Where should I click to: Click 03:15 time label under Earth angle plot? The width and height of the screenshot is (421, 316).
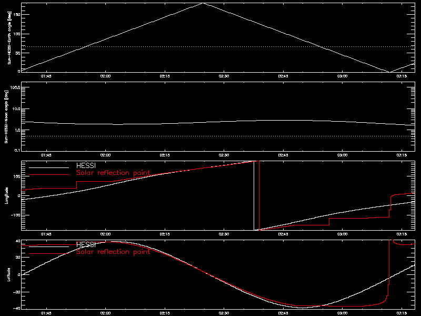[402, 76]
